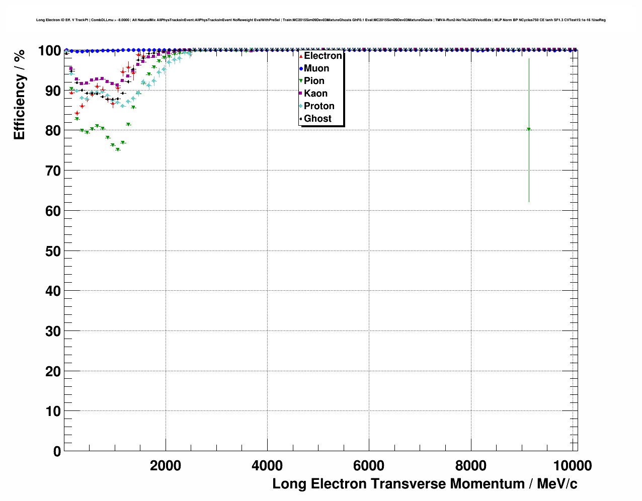Click x-axis label 2000
Screen dimensions: 642x501
pyautogui.click(x=166, y=466)
